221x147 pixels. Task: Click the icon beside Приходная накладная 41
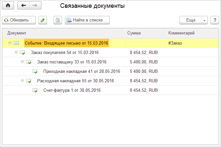coord(35,71)
